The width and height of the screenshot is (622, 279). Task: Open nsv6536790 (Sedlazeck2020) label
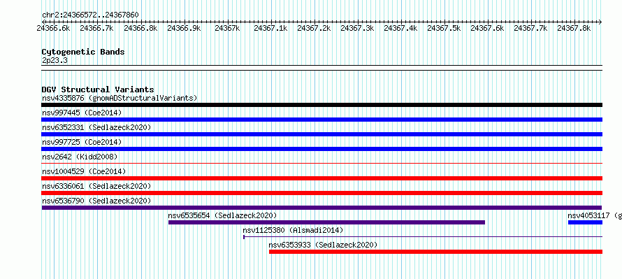[96, 201]
